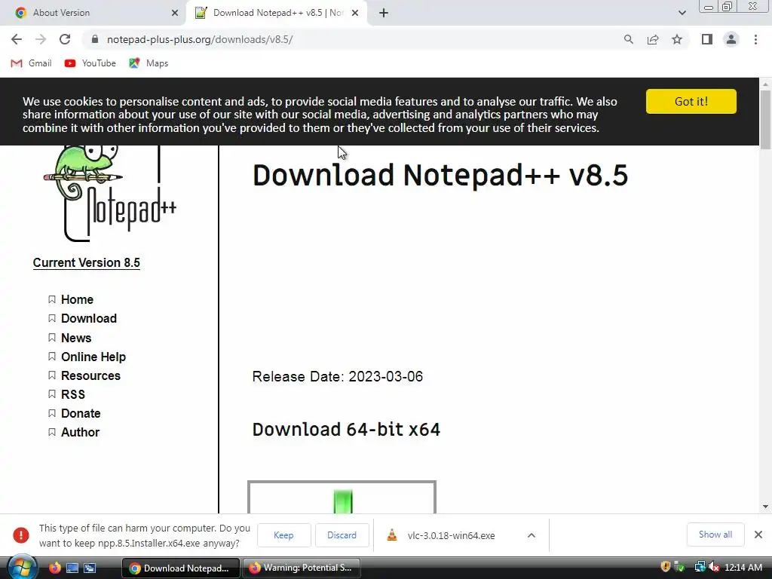Click the scrollbar down arrow
The width and height of the screenshot is (772, 579).
click(765, 507)
